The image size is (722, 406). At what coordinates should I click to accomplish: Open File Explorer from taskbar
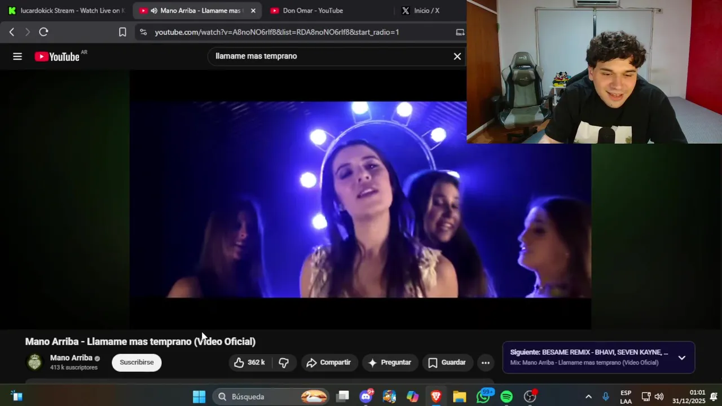coord(460,396)
